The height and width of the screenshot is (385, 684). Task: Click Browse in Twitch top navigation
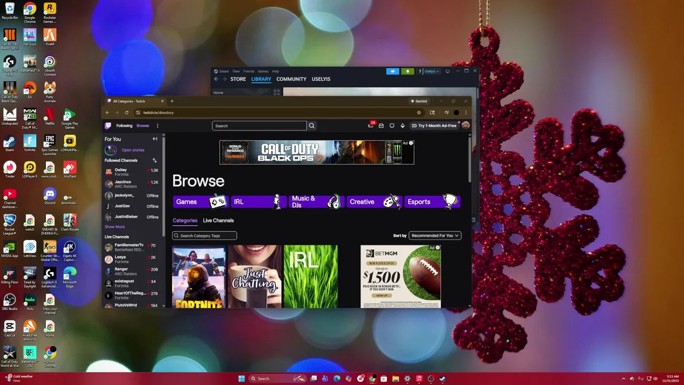(143, 126)
